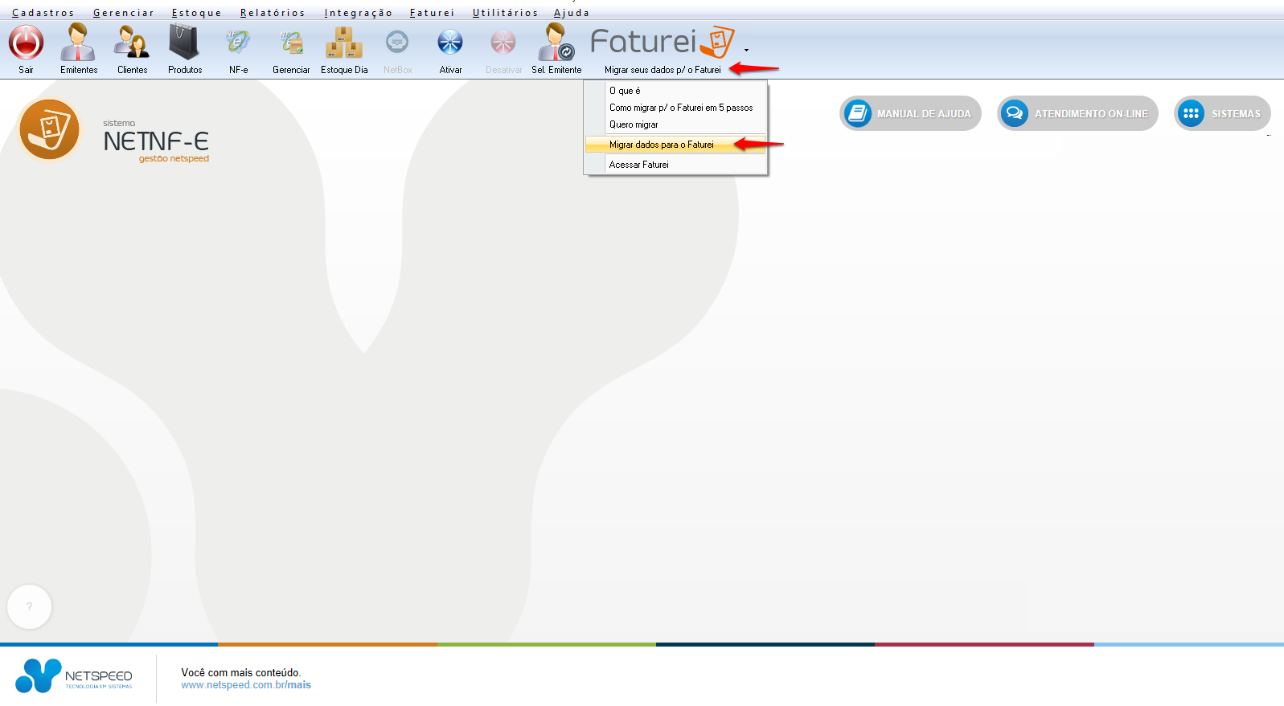
Task: Open the Faturei menu in menu bar
Action: coord(432,13)
